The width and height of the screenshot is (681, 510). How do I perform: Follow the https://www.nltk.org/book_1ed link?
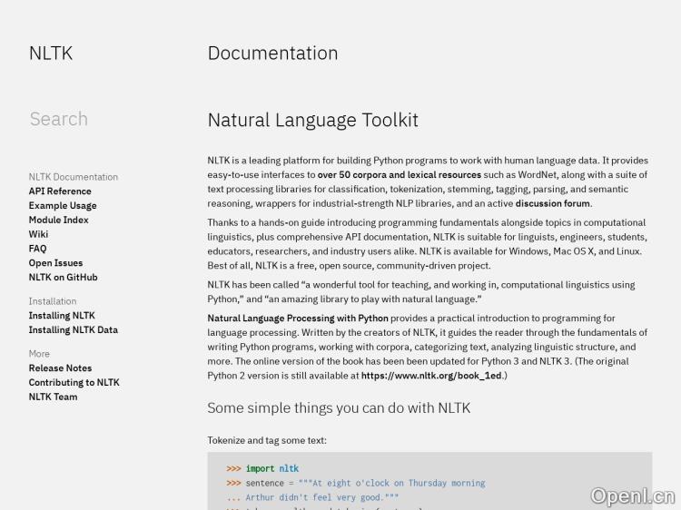click(x=431, y=375)
